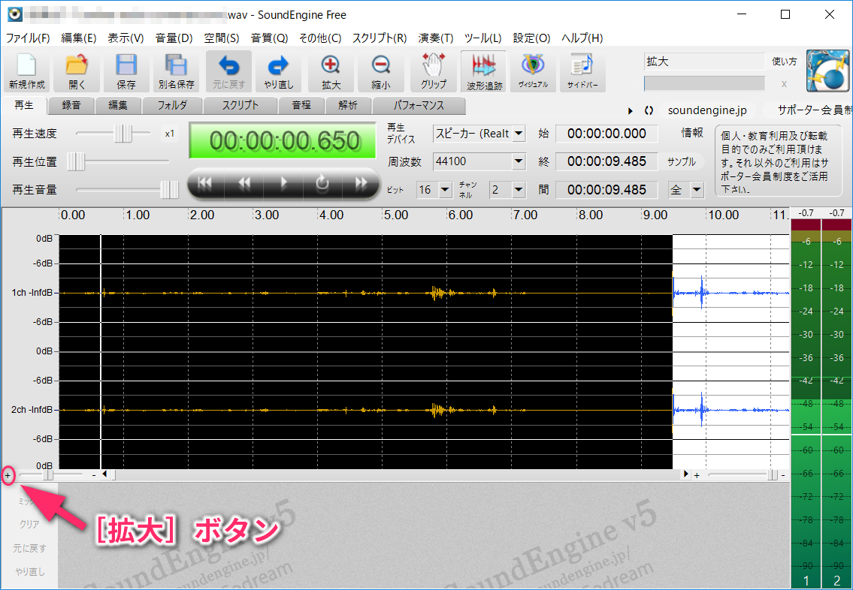Redo with the やり直し toolbar icon
This screenshot has height=590, width=853.
[279, 71]
